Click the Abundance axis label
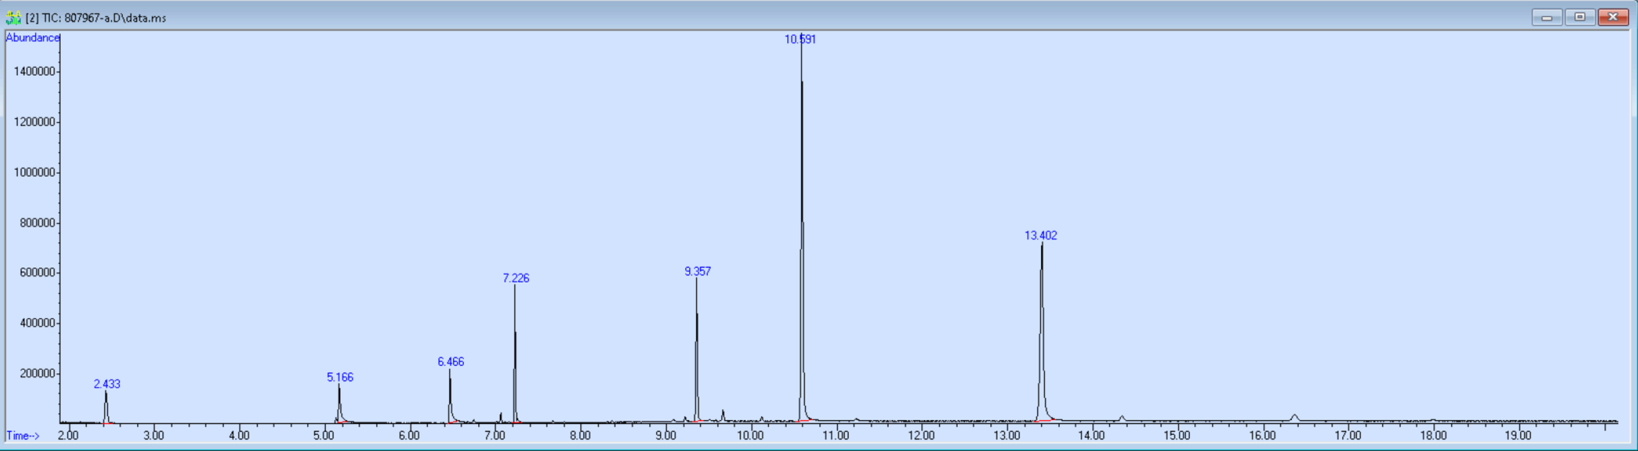1638x451 pixels. 33,38
